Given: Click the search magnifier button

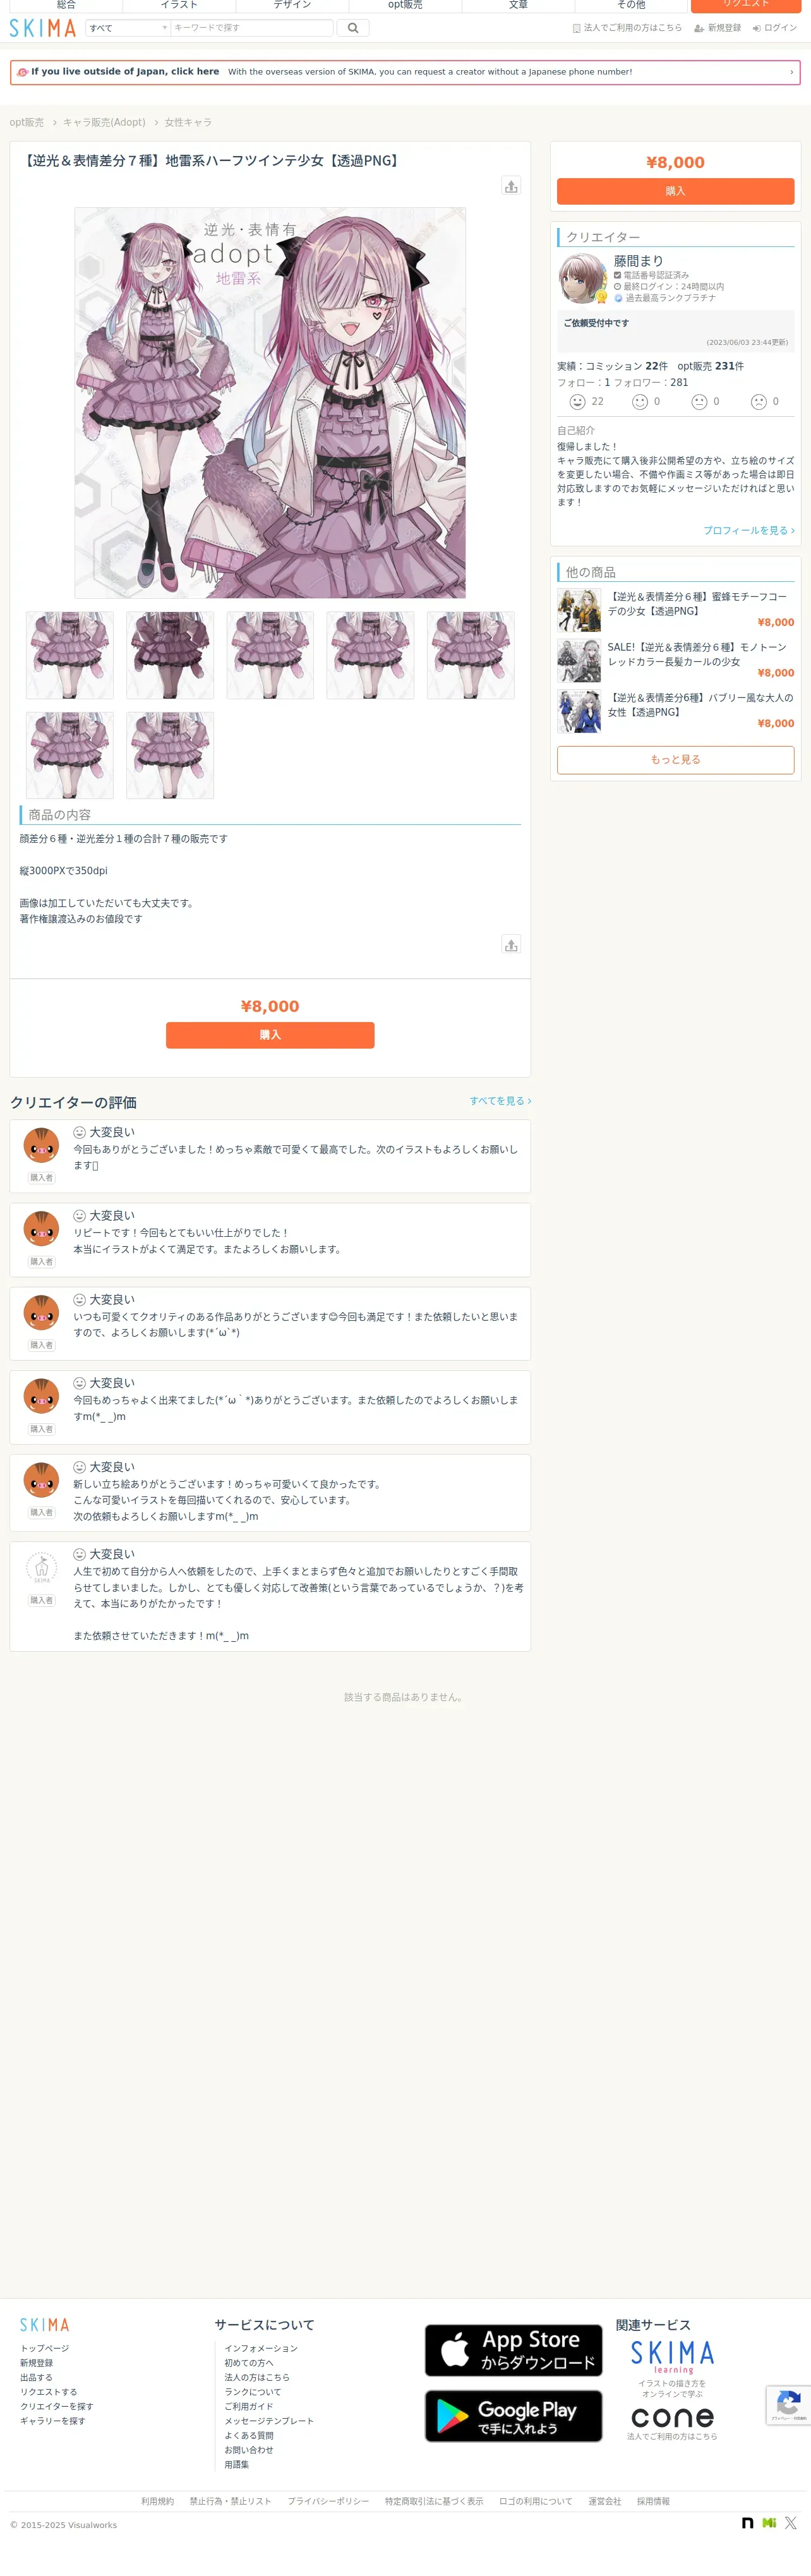Looking at the screenshot, I should tap(352, 28).
